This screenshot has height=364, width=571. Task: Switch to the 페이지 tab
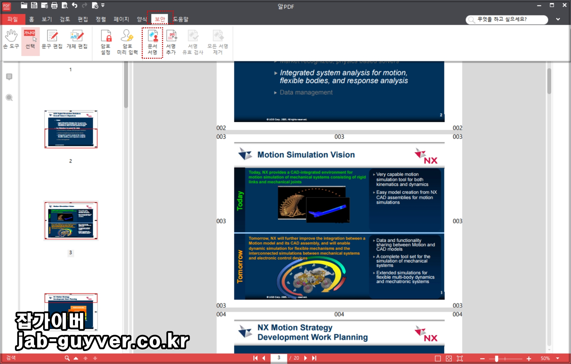[x=121, y=19]
